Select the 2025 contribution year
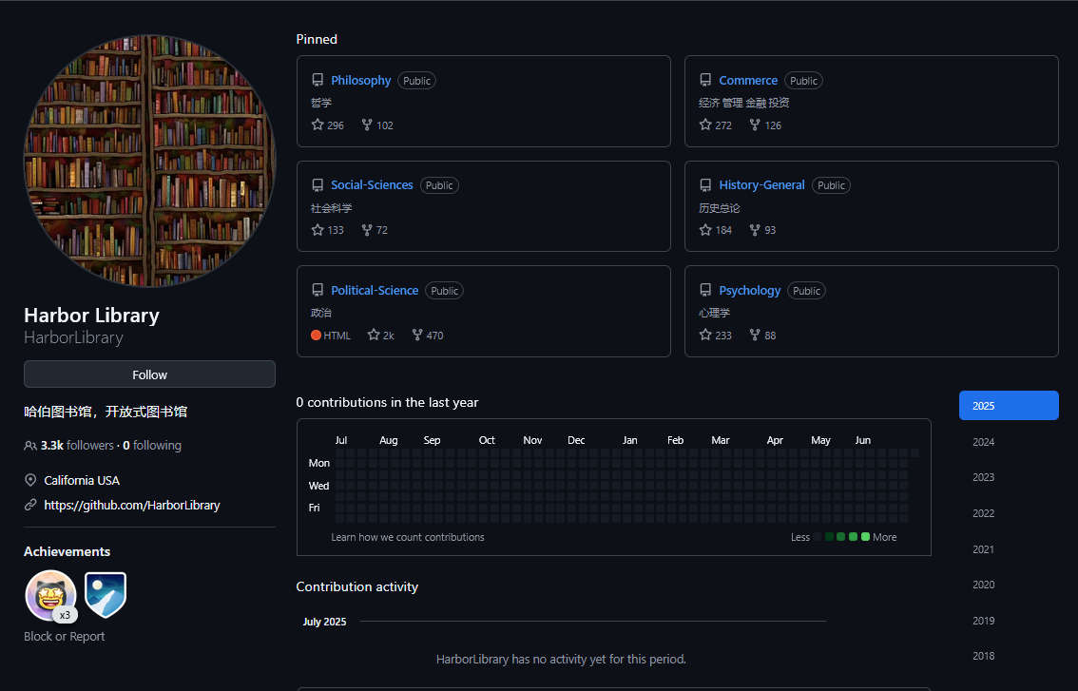The image size is (1078, 691). pyautogui.click(x=1009, y=405)
